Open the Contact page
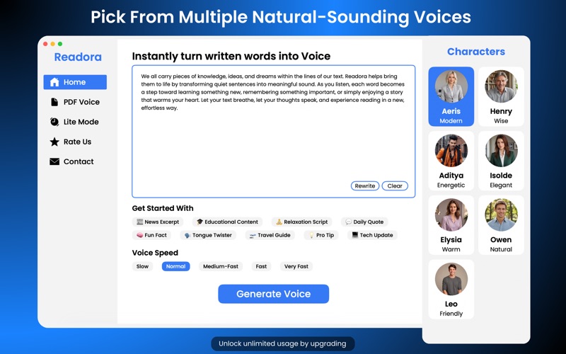The width and height of the screenshot is (566, 354). coord(75,161)
